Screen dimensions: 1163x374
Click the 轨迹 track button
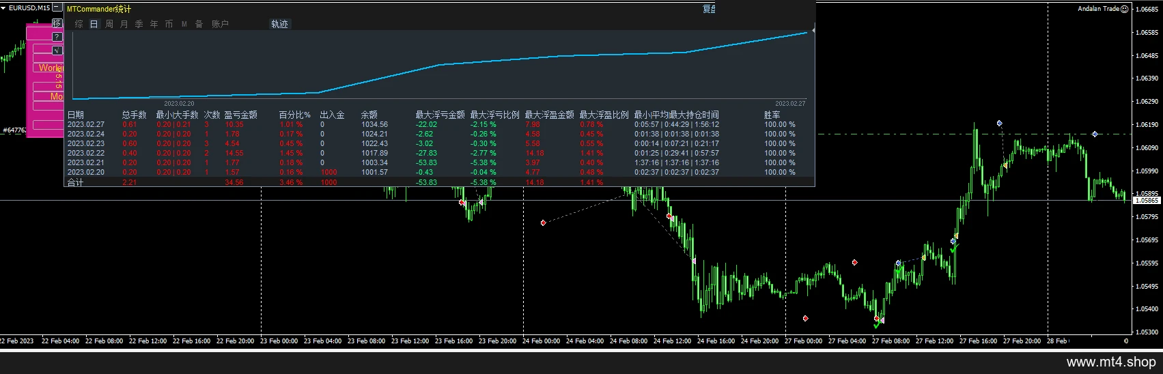point(280,24)
